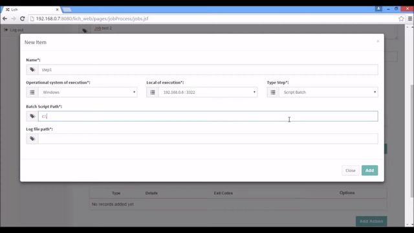Image resolution: width=414 pixels, height=233 pixels.
Task: Click the Log out link
Action: (x=14, y=30)
